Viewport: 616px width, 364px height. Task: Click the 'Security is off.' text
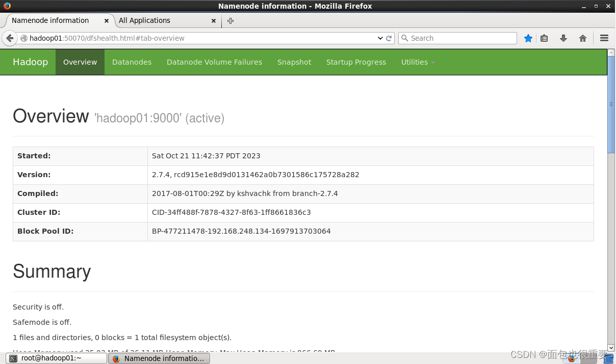(x=38, y=307)
